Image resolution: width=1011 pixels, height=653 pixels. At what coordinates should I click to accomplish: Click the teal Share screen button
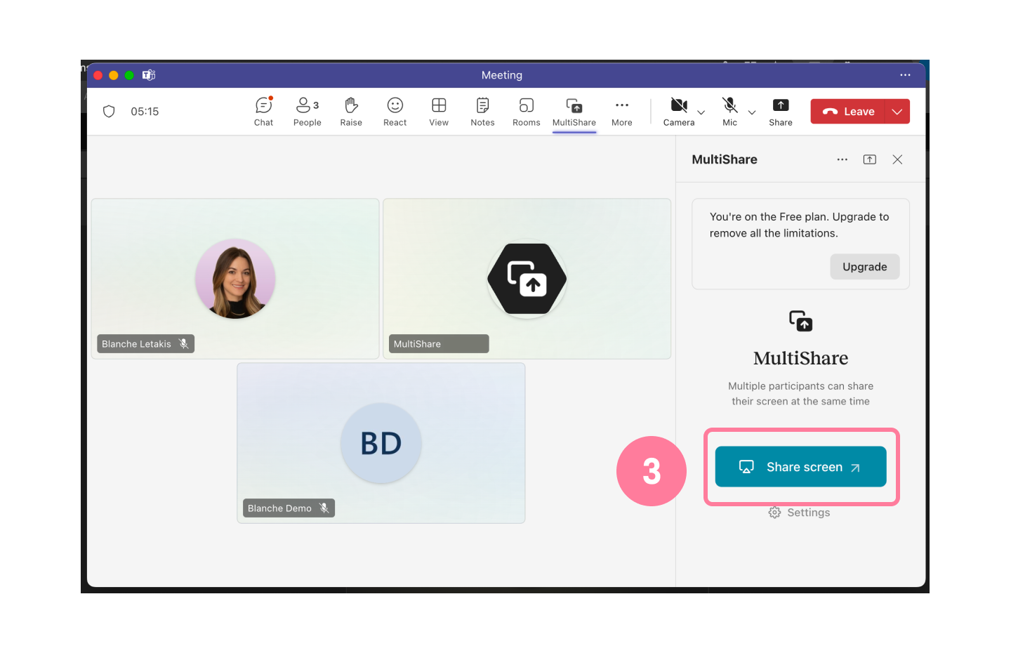pyautogui.click(x=800, y=466)
